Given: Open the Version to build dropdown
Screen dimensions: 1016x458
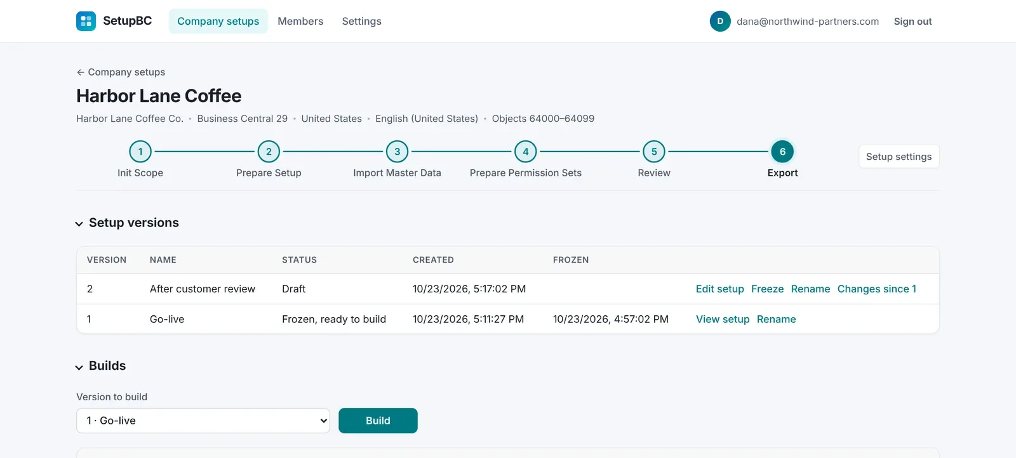Looking at the screenshot, I should click(x=203, y=421).
